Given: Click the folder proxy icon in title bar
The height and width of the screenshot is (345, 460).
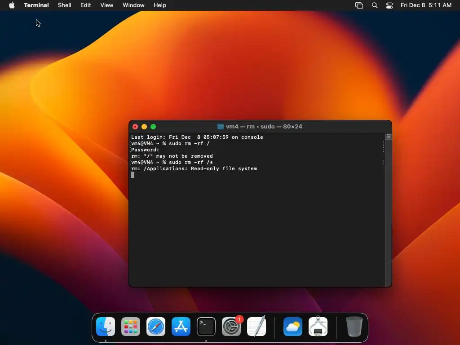Looking at the screenshot, I should (220, 127).
